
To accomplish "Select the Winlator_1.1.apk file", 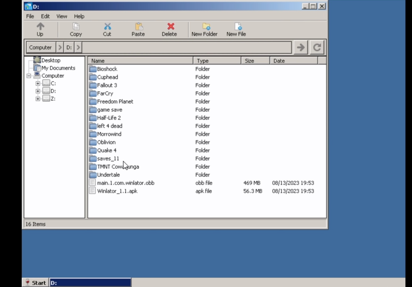I will (x=117, y=191).
